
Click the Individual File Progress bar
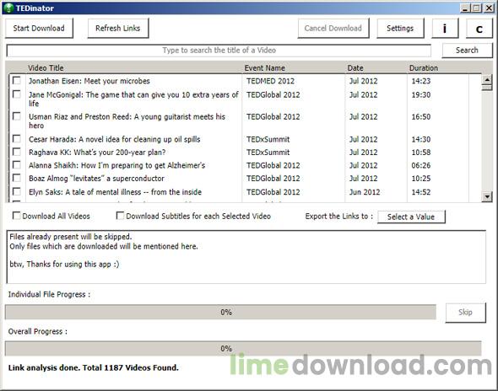pos(220,313)
